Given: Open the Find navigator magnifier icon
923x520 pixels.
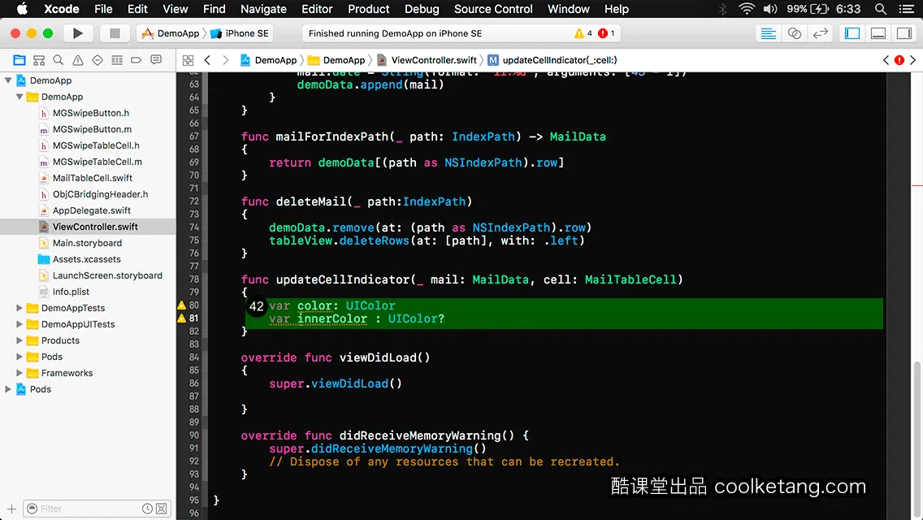Looking at the screenshot, I should pos(58,60).
